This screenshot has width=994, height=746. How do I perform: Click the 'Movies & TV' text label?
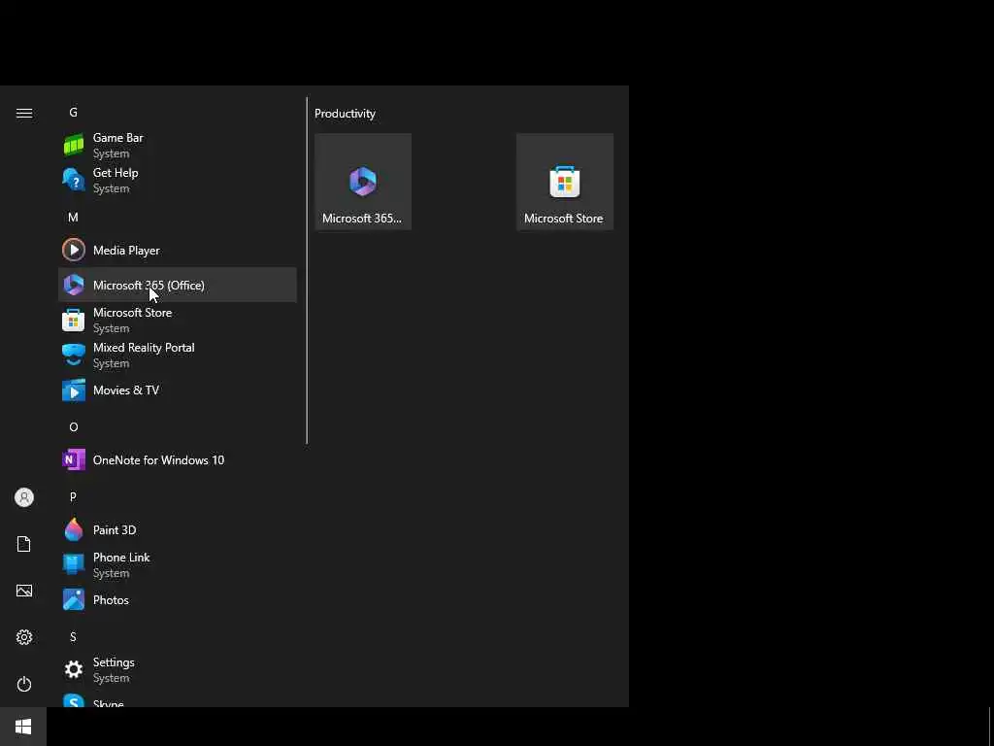(x=126, y=390)
